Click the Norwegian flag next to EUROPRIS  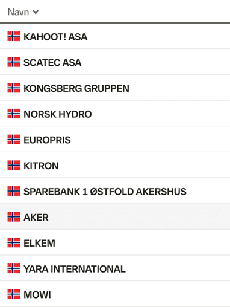[14, 140]
